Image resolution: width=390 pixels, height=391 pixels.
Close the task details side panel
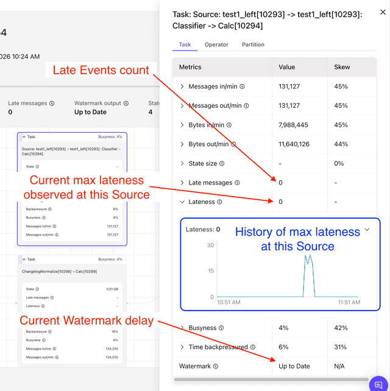click(x=383, y=12)
